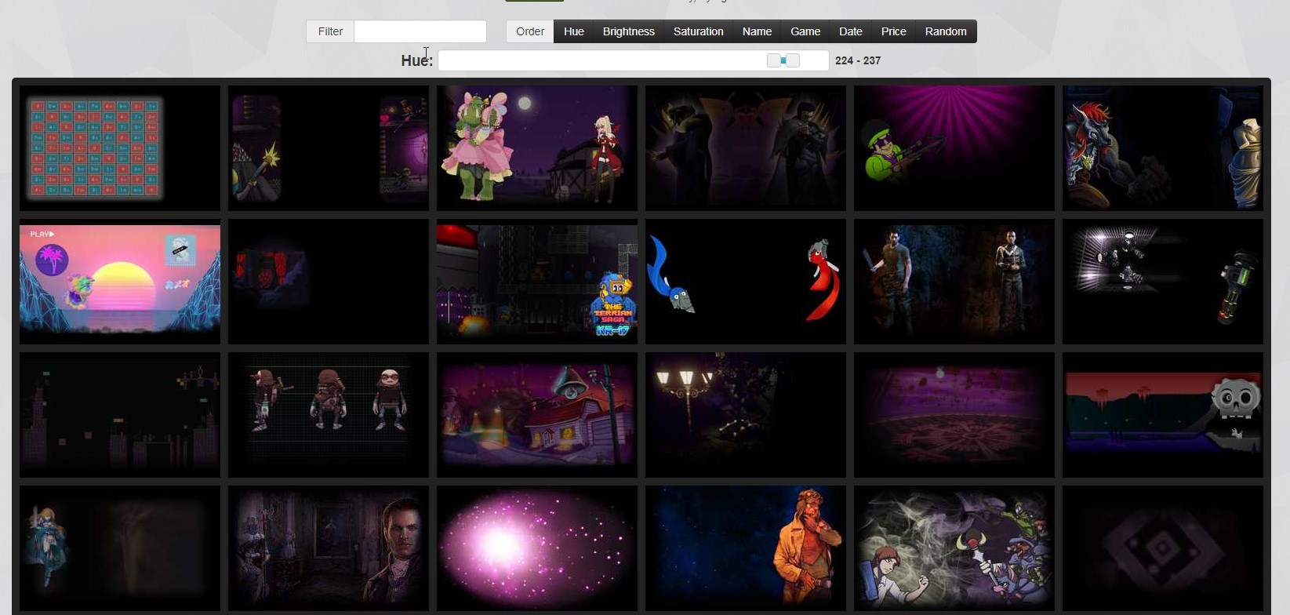This screenshot has width=1290, height=615.
Task: Open the blue and red fish background
Action: pyautogui.click(x=746, y=281)
